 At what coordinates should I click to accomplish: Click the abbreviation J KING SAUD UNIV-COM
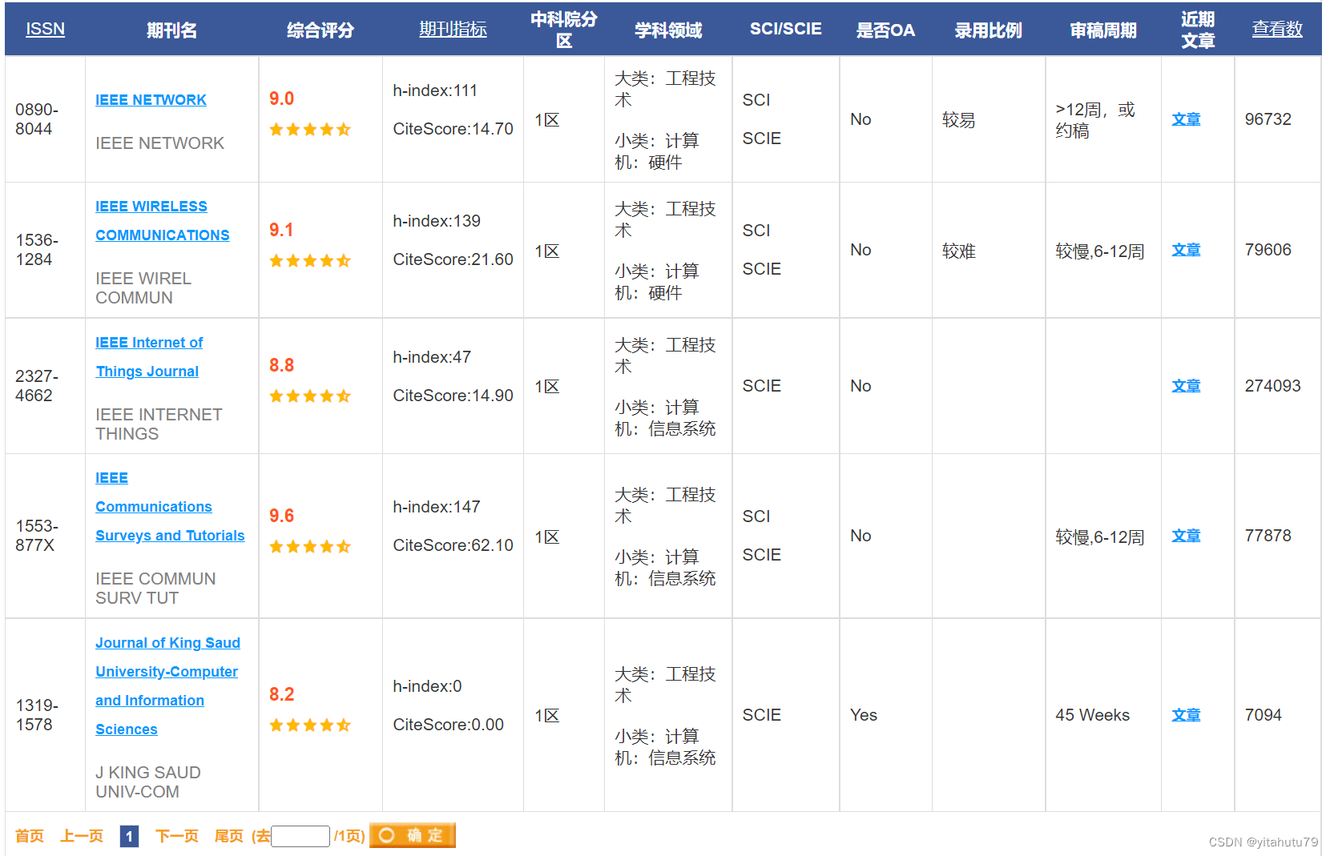(148, 782)
